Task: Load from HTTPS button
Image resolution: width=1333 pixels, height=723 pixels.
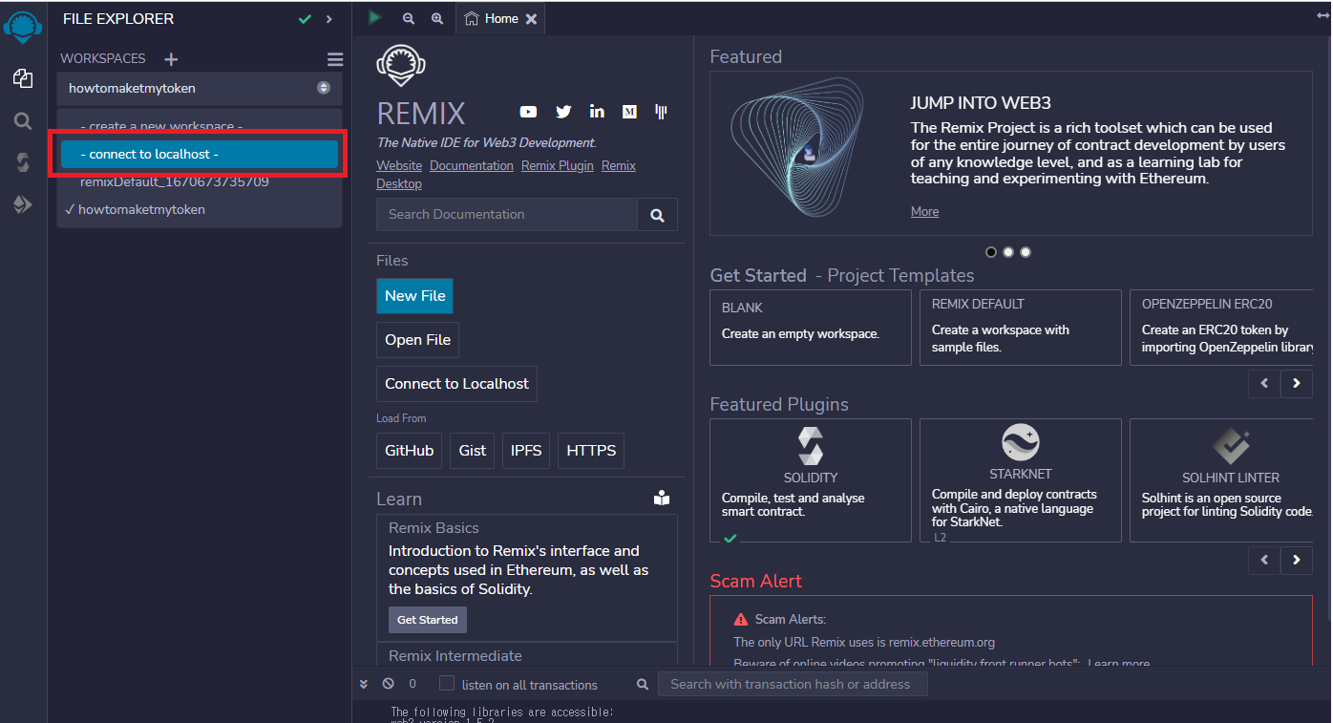Action: coord(591,451)
